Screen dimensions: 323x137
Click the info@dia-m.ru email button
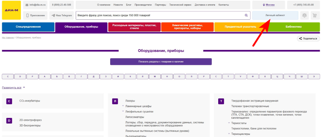pyautogui.click(x=36, y=5)
